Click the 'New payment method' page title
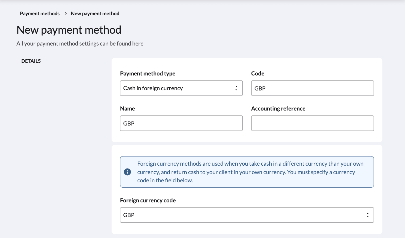 pyautogui.click(x=69, y=30)
